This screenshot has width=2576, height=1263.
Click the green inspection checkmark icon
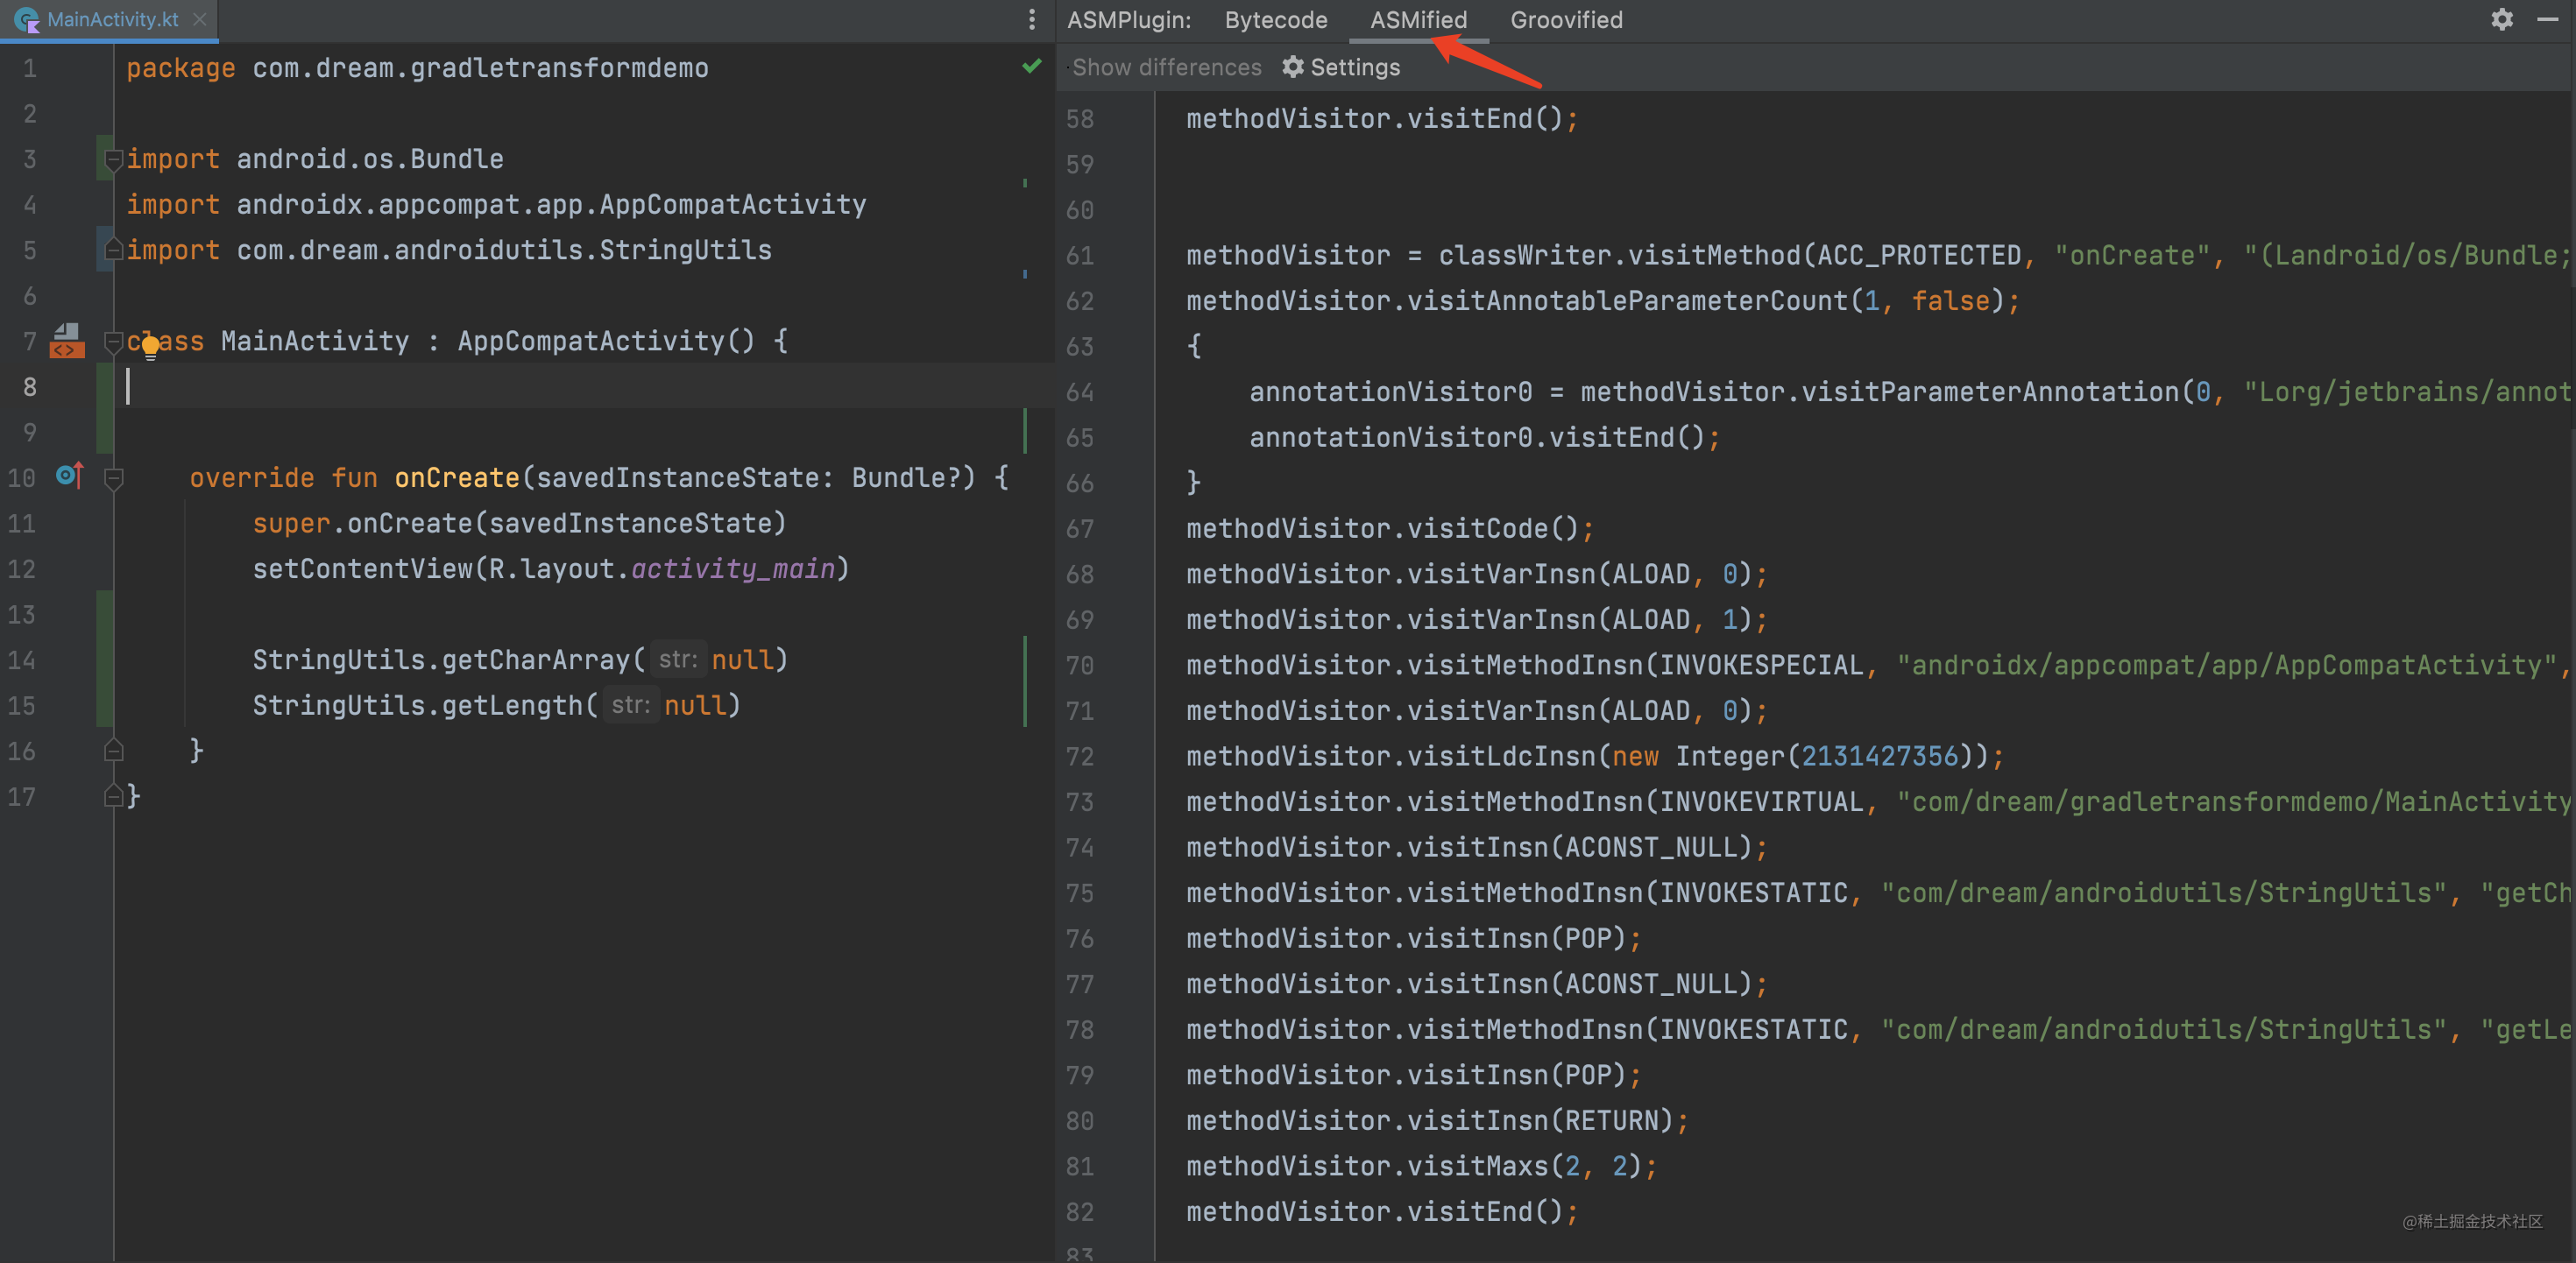coord(1031,66)
